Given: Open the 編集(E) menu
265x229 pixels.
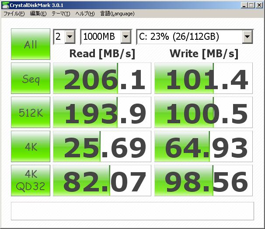Looking at the screenshot, I should point(38,14).
